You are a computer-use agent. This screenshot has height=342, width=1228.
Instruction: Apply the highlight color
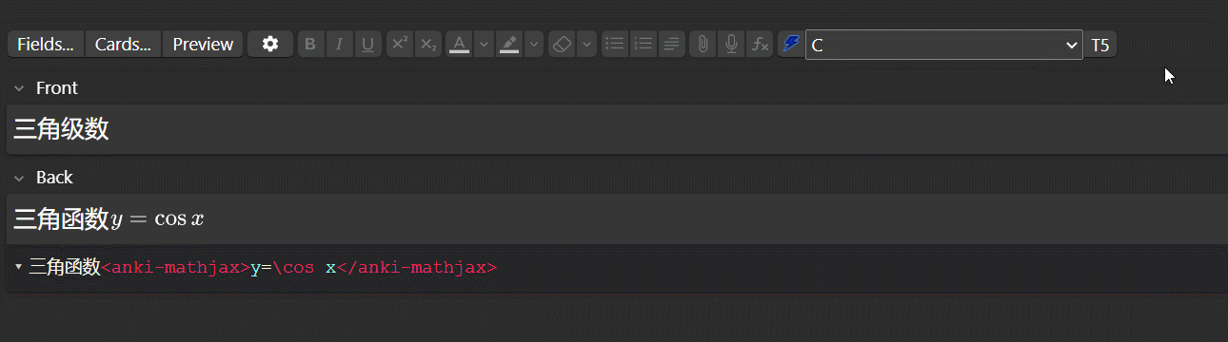509,44
